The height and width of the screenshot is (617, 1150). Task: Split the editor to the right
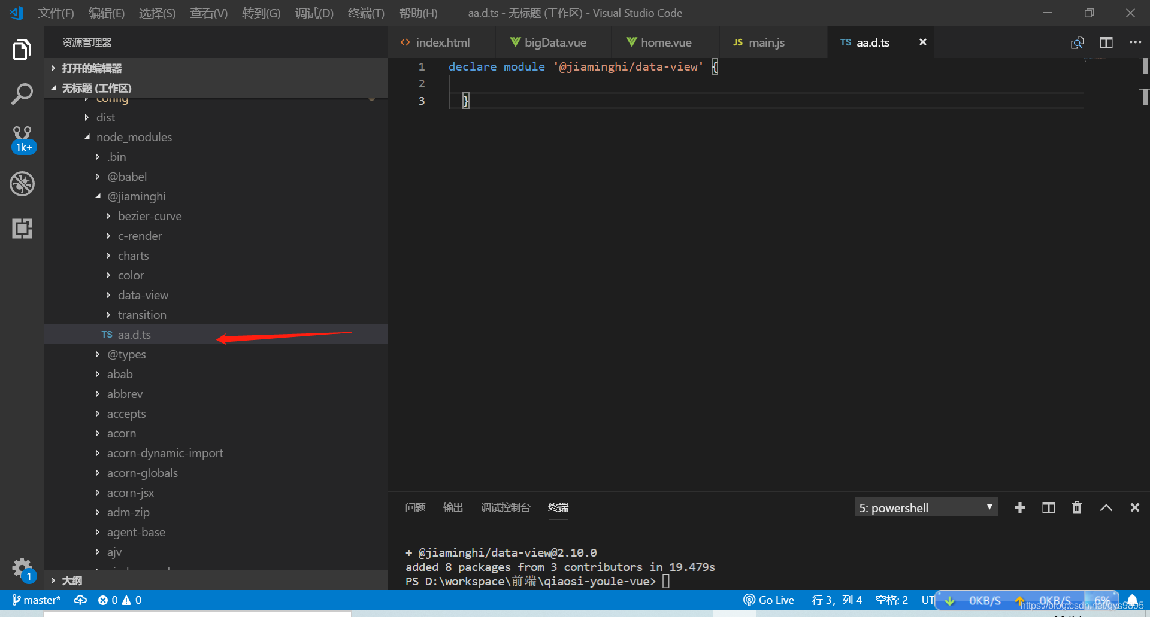pyautogui.click(x=1106, y=42)
